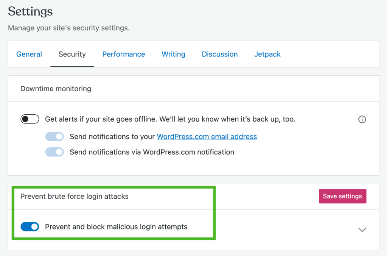Enable the site offline alerts toggle
The image size is (387, 256).
(x=30, y=119)
